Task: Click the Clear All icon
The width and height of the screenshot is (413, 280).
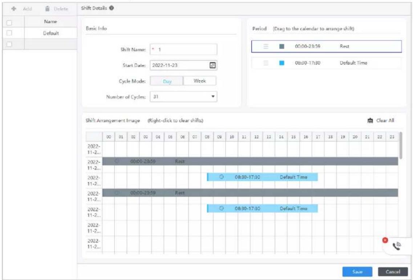Action: click(370, 120)
